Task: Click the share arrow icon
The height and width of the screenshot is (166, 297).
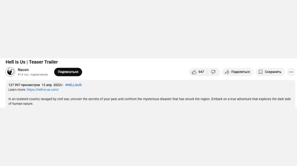Action: coord(227,72)
